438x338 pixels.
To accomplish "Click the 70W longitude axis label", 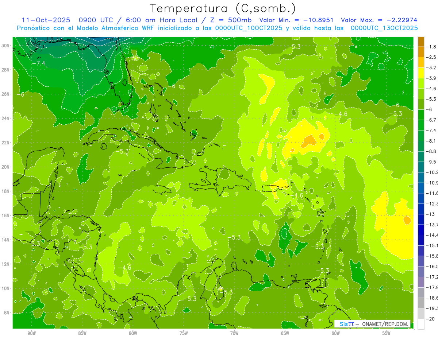I will [234, 333].
